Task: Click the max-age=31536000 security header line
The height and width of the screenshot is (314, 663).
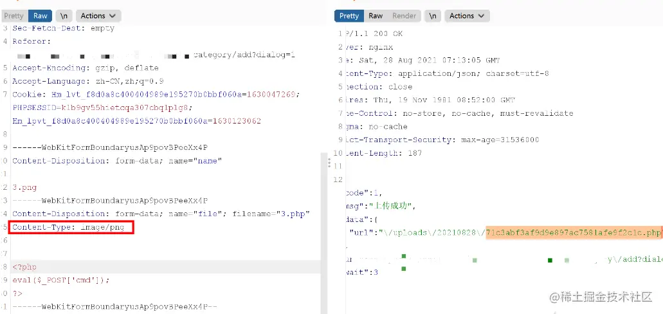Action: (x=442, y=140)
